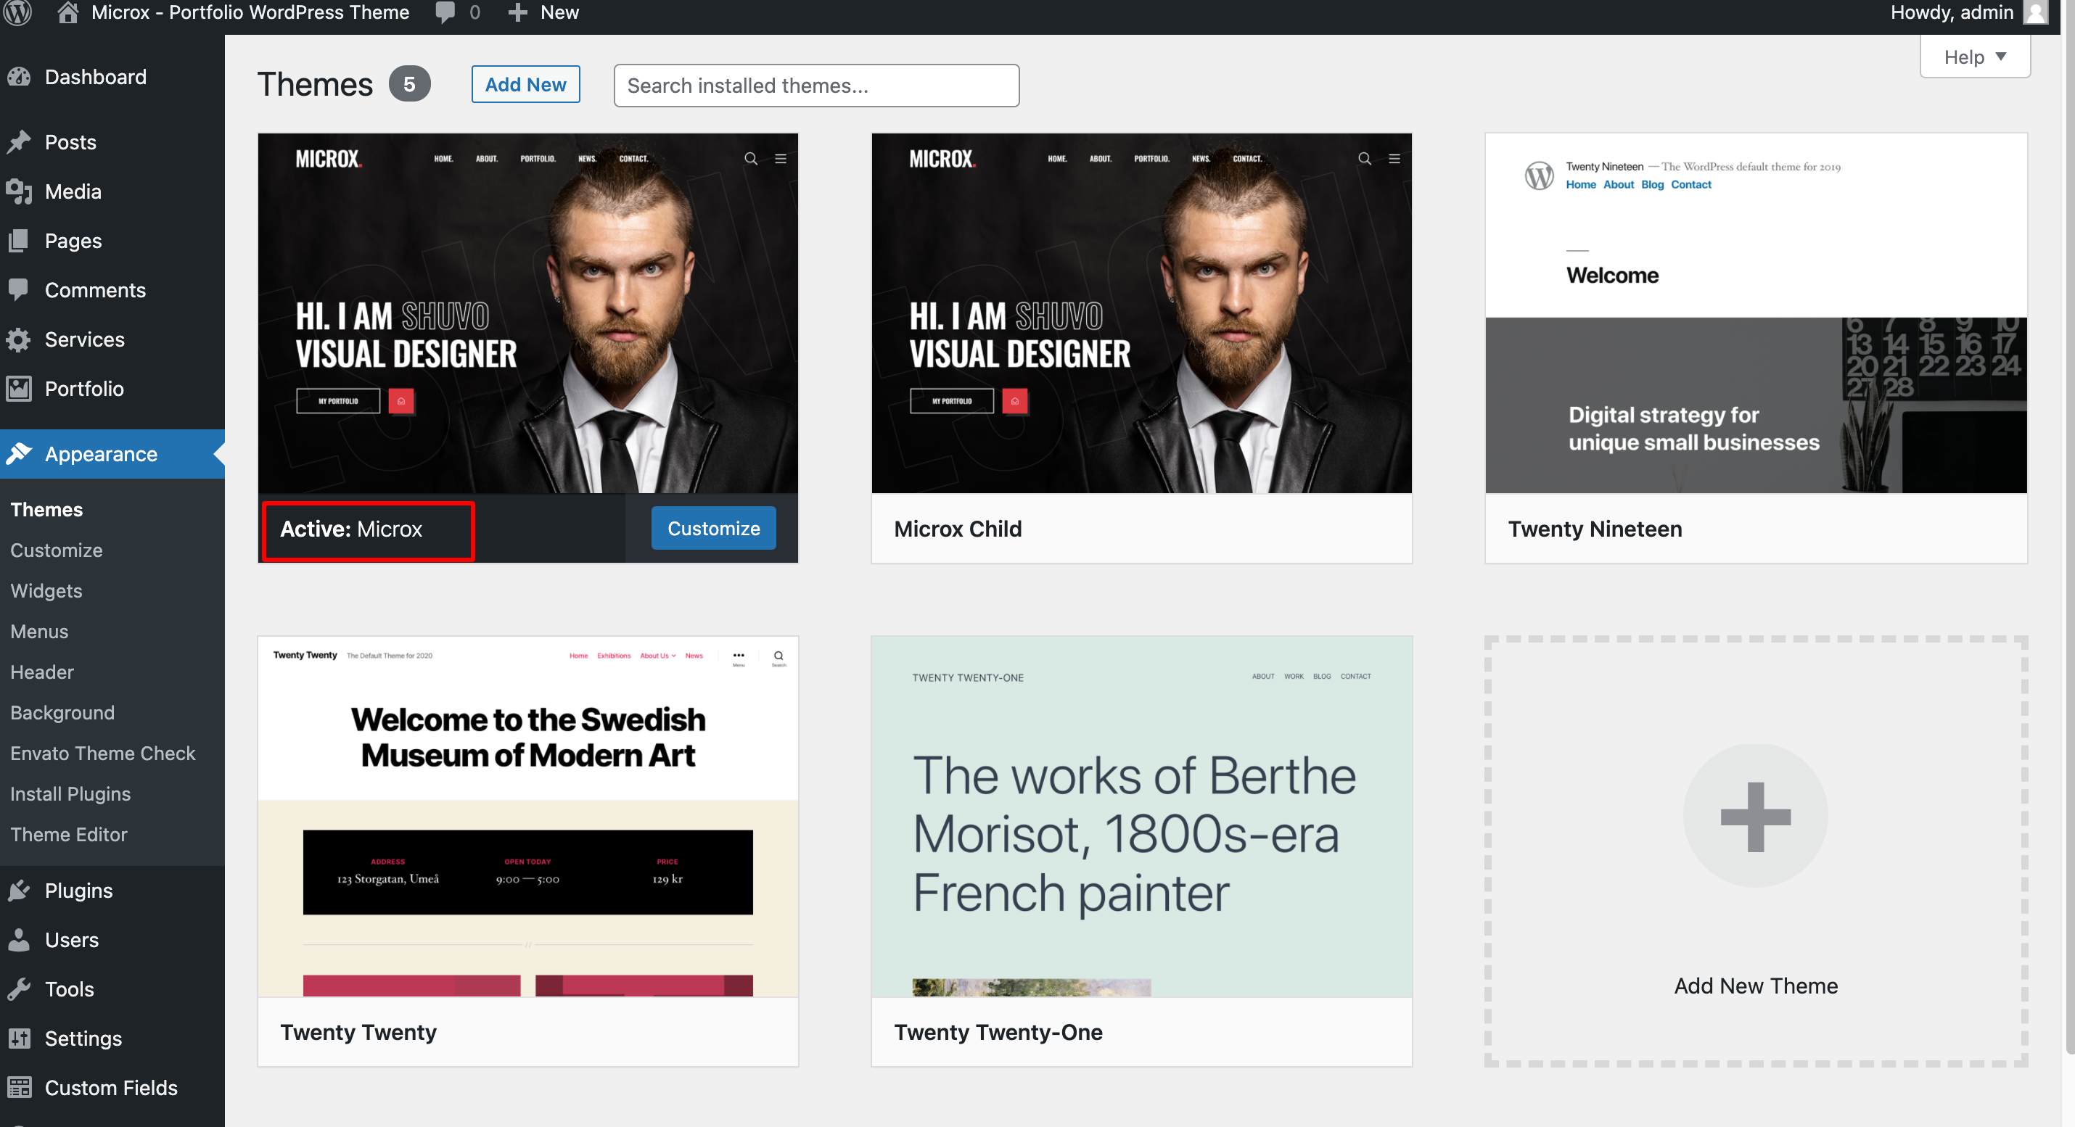
Task: Open Menus submenu item
Action: pos(39,632)
